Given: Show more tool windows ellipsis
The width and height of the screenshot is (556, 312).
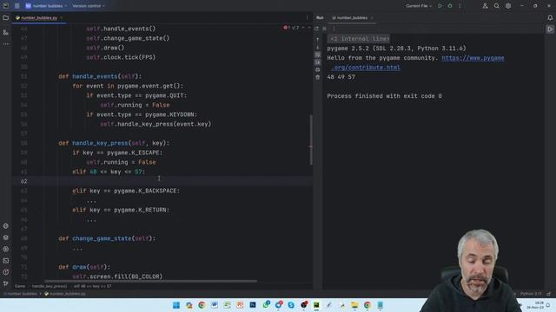Looking at the screenshot, I should point(6,44).
